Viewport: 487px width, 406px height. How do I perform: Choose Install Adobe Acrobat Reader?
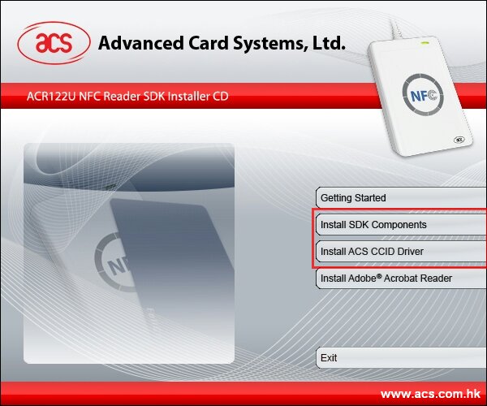[401, 279]
